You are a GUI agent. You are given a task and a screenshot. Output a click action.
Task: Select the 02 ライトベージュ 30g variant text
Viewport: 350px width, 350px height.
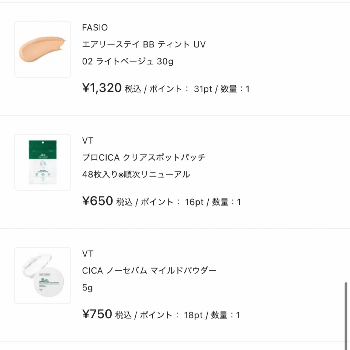pyautogui.click(x=127, y=61)
